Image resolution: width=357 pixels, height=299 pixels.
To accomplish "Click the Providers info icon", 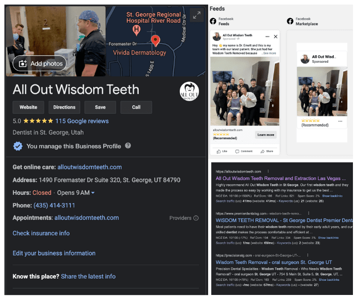I will 196,218.
